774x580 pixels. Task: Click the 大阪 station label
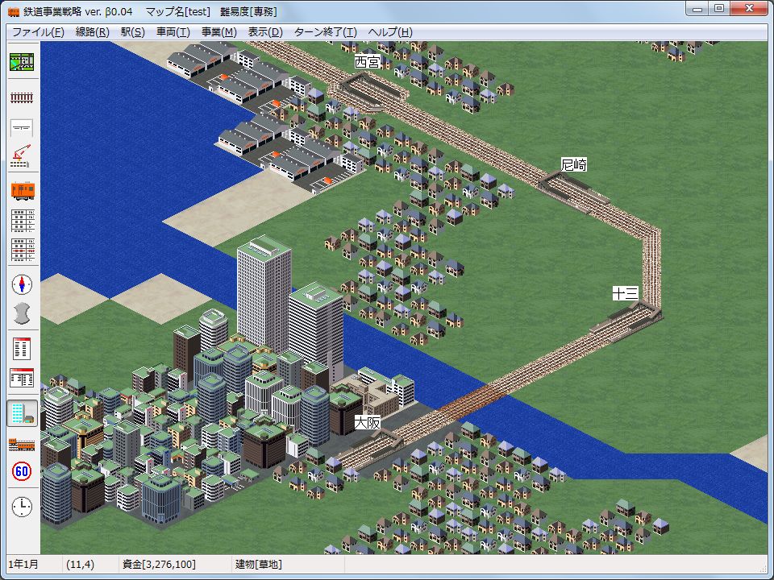[367, 422]
